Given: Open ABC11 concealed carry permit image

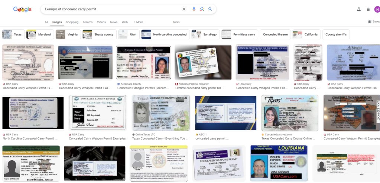Looking at the screenshot, I should click(x=225, y=113).
